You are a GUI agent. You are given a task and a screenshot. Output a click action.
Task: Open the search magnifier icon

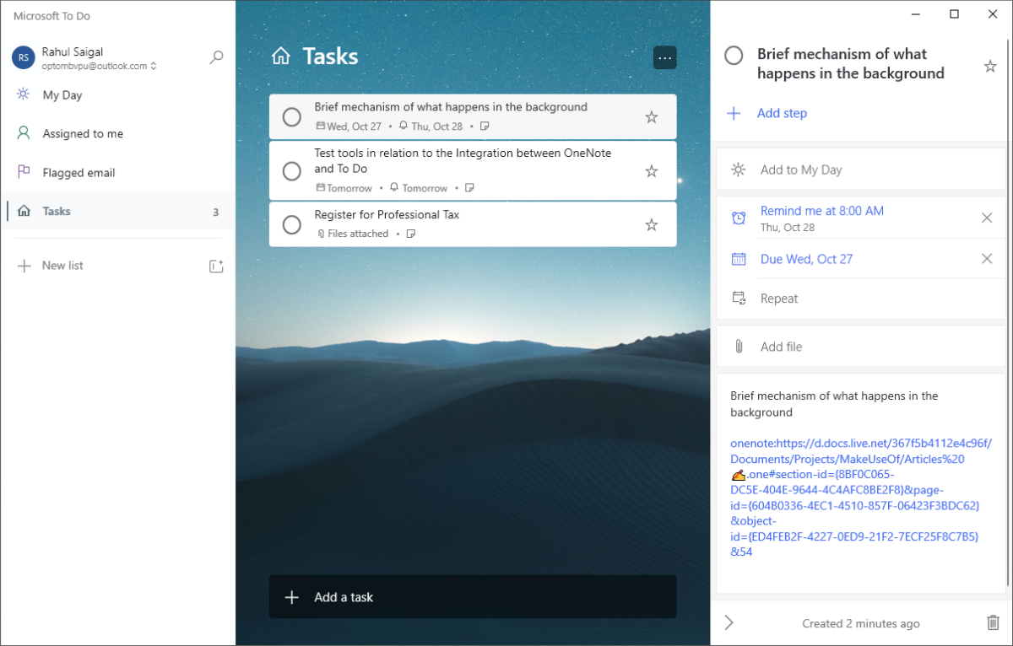(217, 57)
